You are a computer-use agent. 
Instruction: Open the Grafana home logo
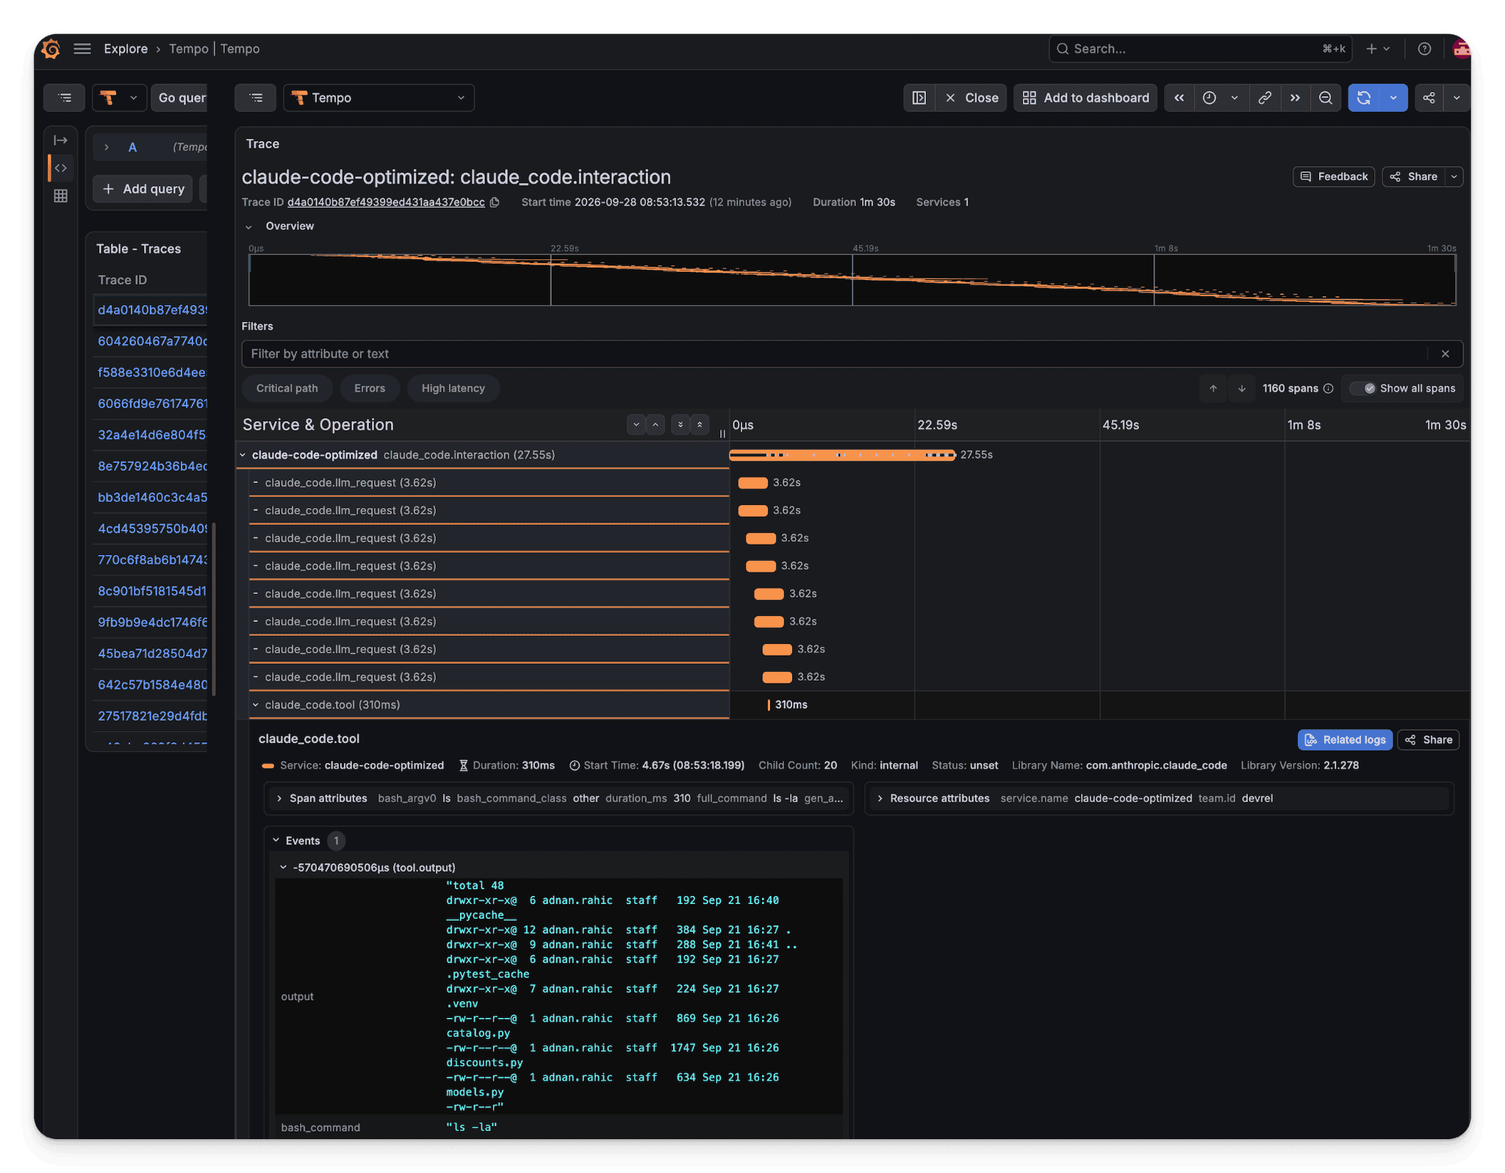click(x=51, y=49)
